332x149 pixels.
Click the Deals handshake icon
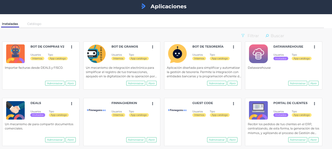pyautogui.click(x=15, y=110)
